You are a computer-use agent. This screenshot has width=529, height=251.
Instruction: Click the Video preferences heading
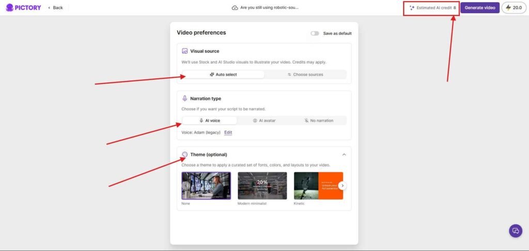point(201,32)
